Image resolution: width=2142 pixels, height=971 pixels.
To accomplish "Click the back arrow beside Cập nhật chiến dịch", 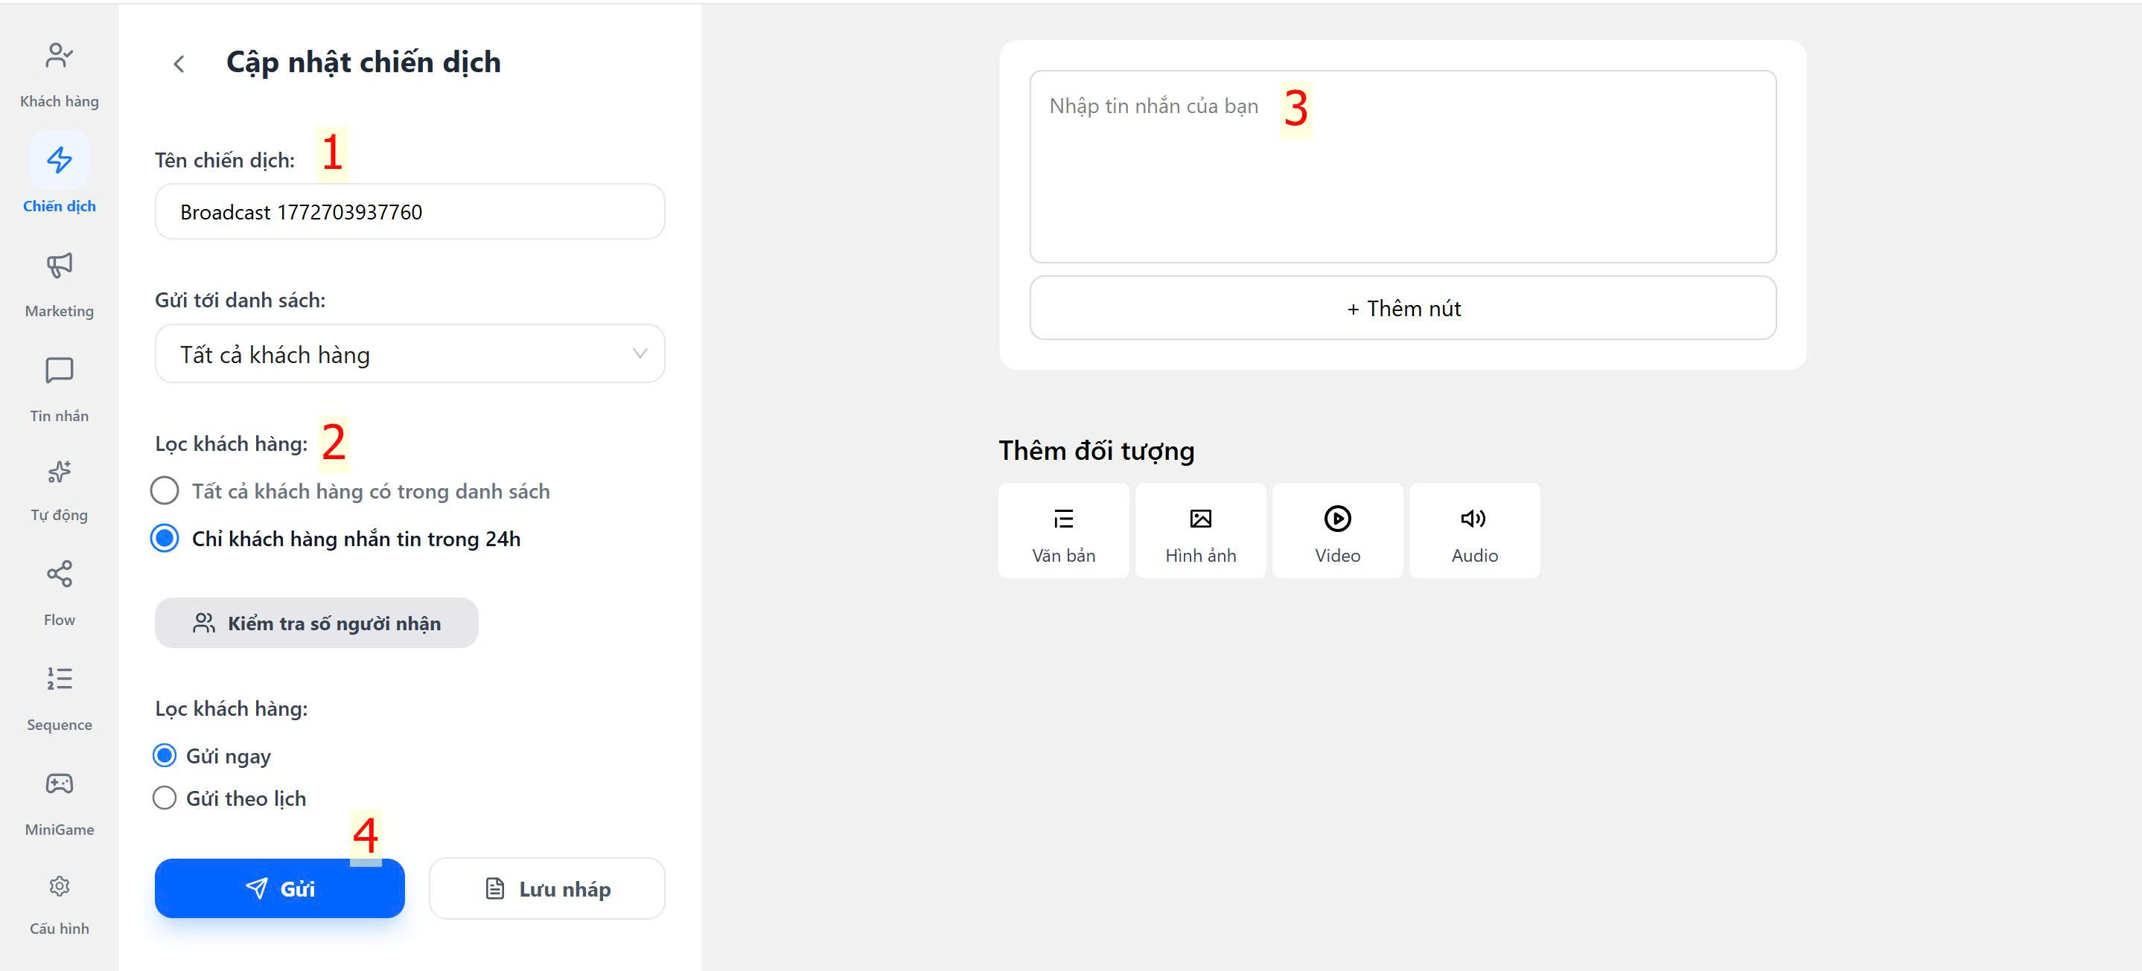I will 179,64.
